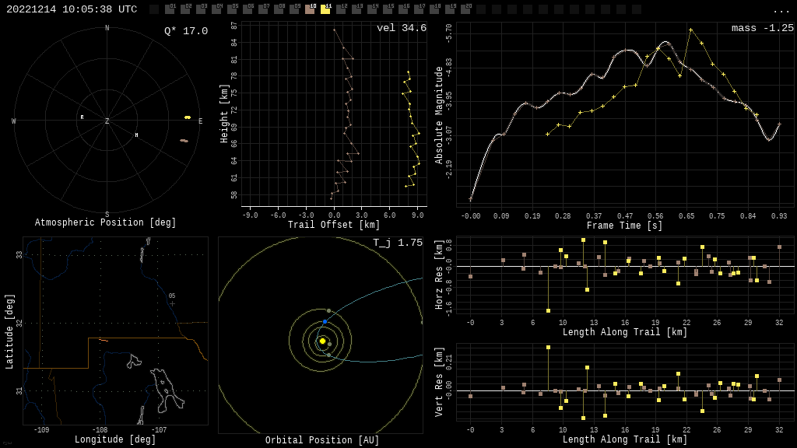
Task: Click the blue Earth dot on the orbit
Action: coord(325,321)
